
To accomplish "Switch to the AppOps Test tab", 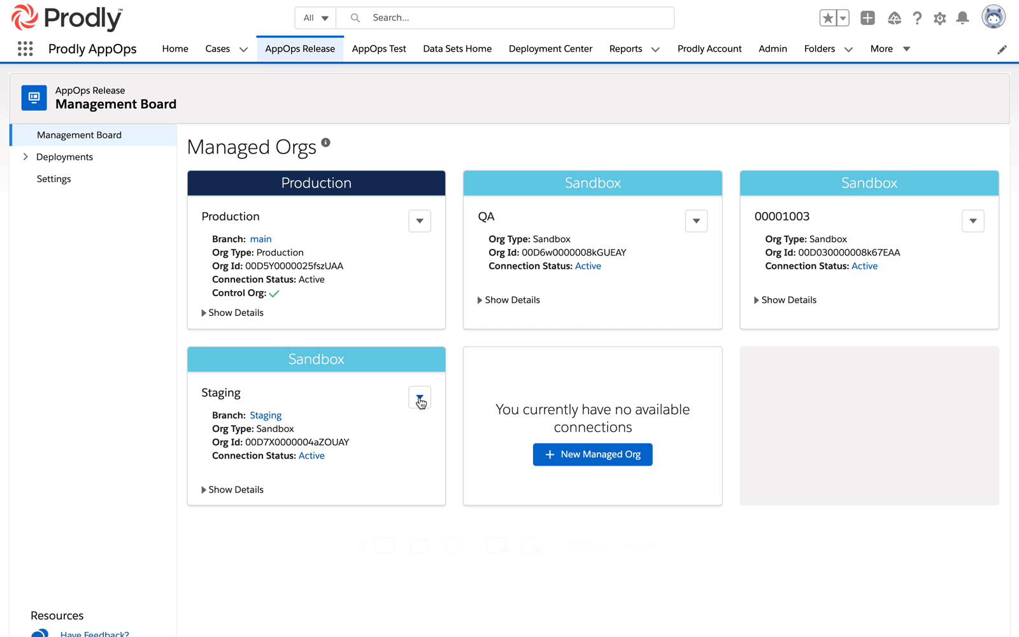I will (379, 48).
